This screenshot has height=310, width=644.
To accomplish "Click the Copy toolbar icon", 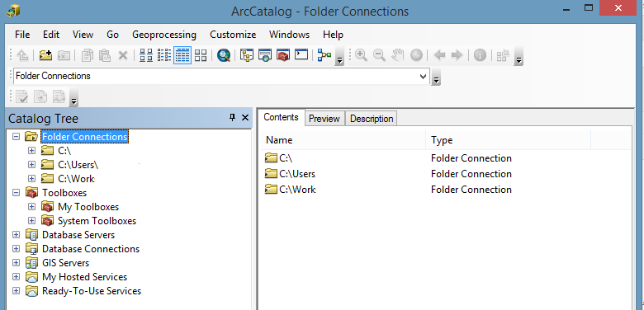I will (x=87, y=55).
